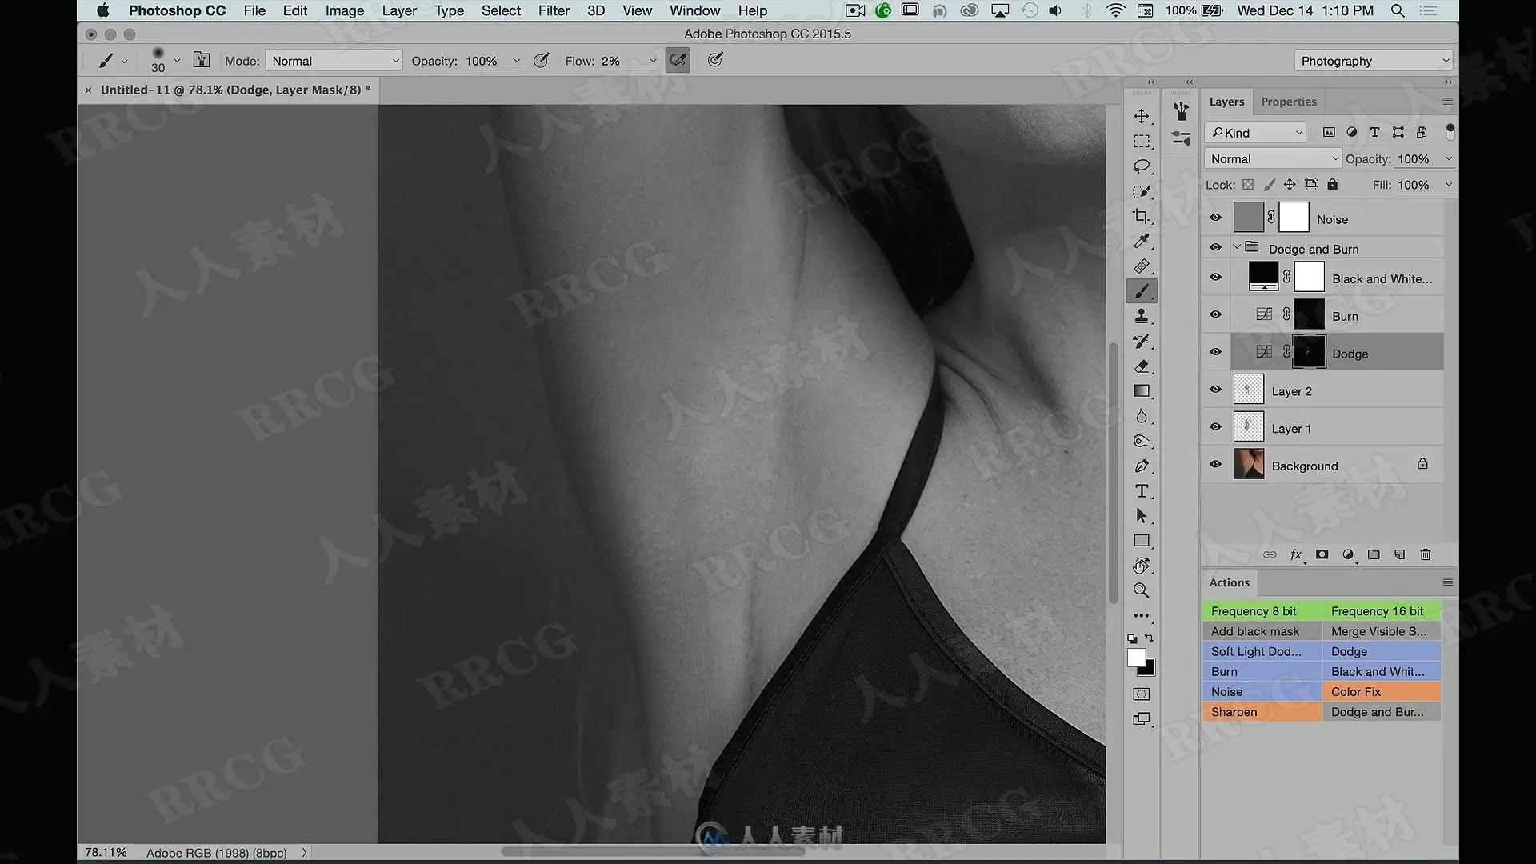The height and width of the screenshot is (864, 1536).
Task: Run the Merge Visible S... action
Action: point(1382,631)
